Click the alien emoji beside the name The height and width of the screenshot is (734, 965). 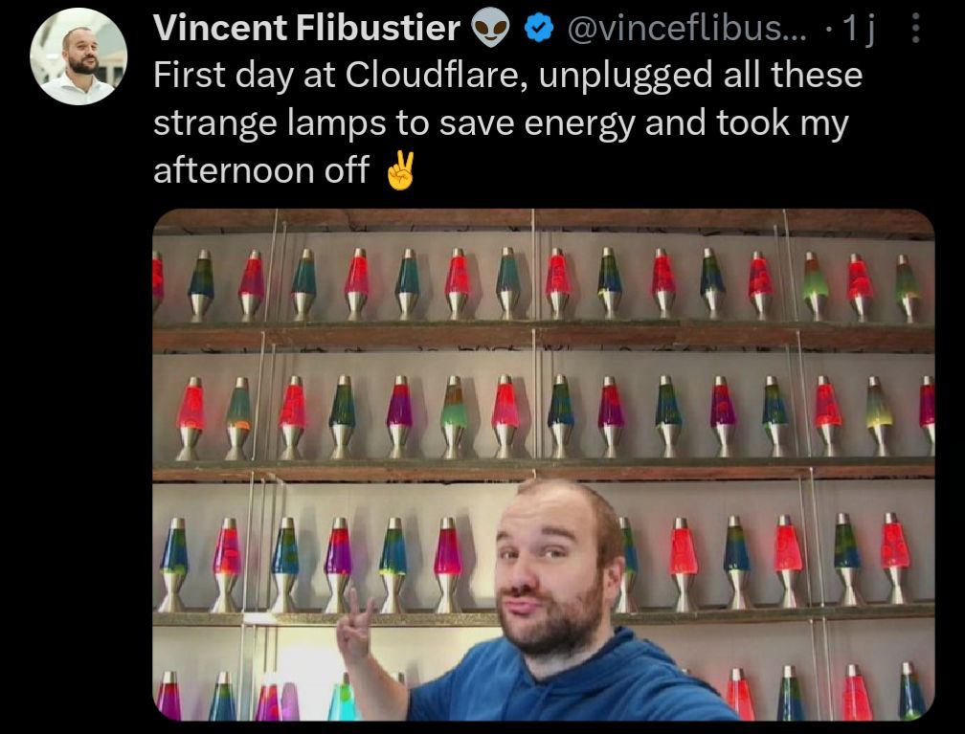click(490, 29)
